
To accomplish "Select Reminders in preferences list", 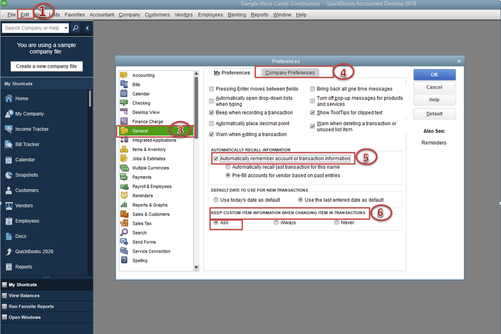I will pos(142,196).
